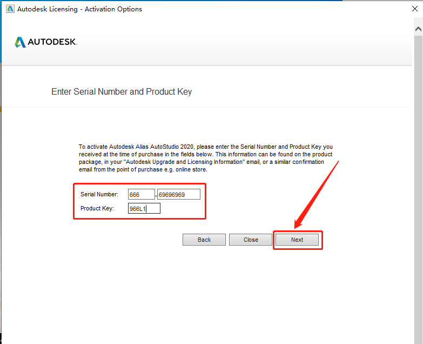The height and width of the screenshot is (344, 423).
Task: Focus the Product Key input field
Action: click(x=144, y=208)
